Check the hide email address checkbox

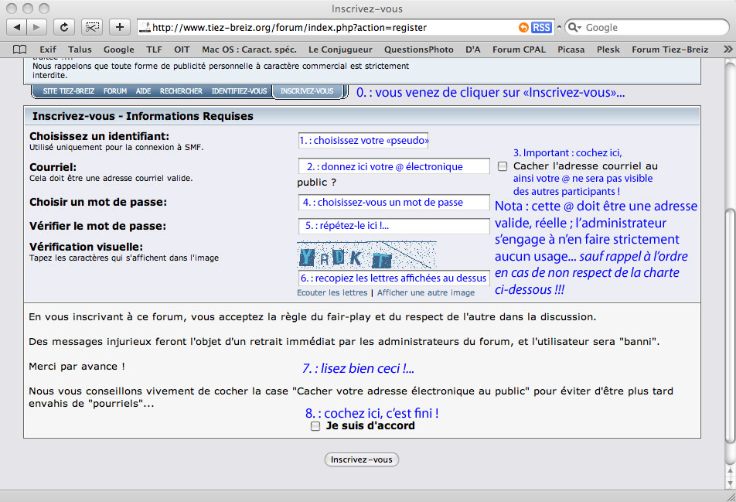(x=503, y=166)
